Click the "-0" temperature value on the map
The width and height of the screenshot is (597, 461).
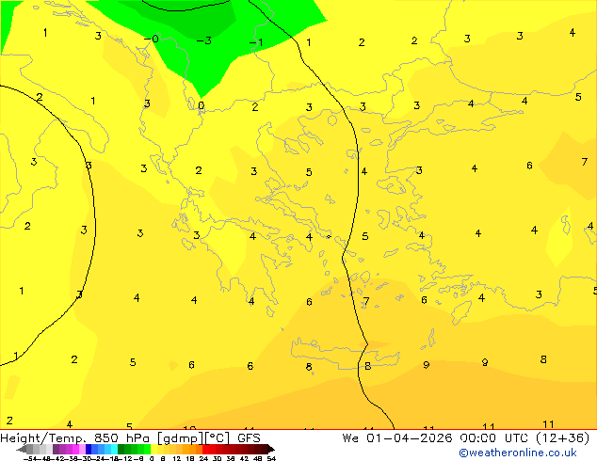(152, 39)
